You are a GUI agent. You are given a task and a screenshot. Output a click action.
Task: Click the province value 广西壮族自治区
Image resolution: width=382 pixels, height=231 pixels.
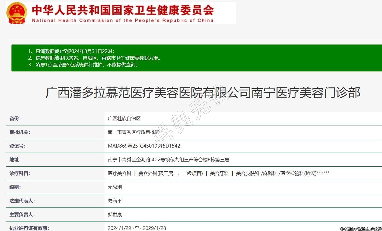pyautogui.click(x=124, y=118)
